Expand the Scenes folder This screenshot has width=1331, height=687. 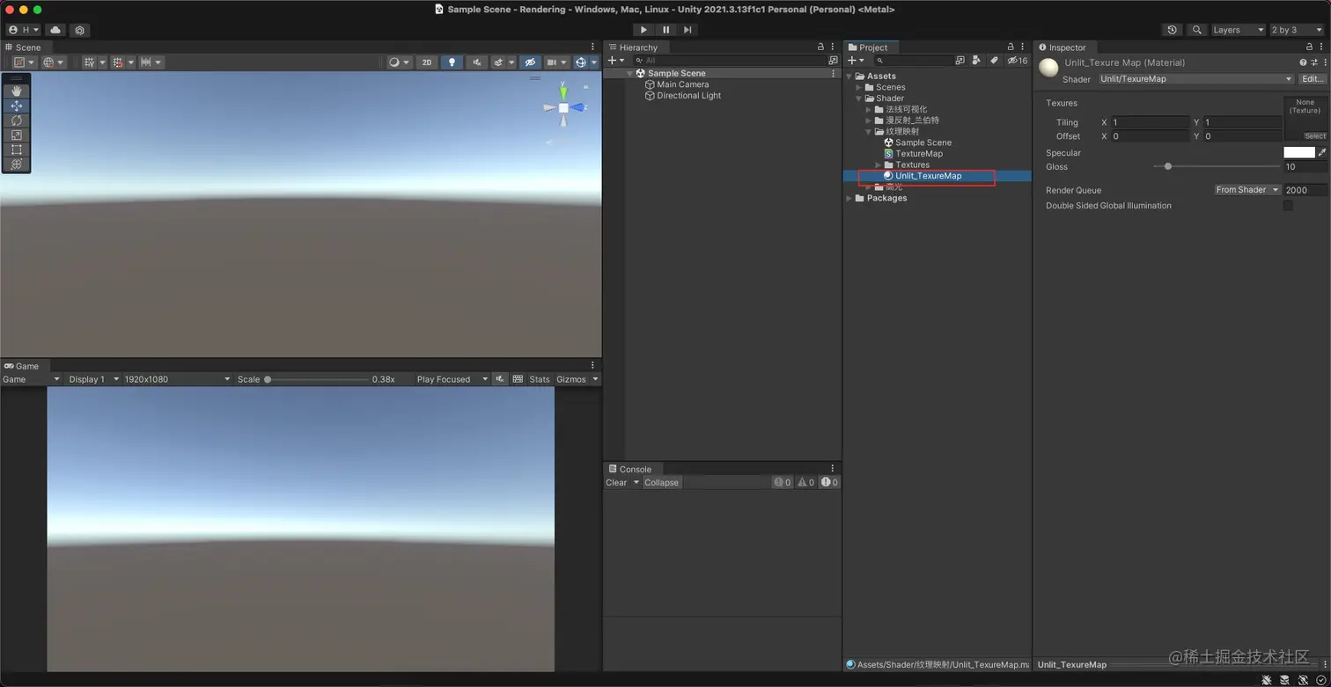[859, 87]
